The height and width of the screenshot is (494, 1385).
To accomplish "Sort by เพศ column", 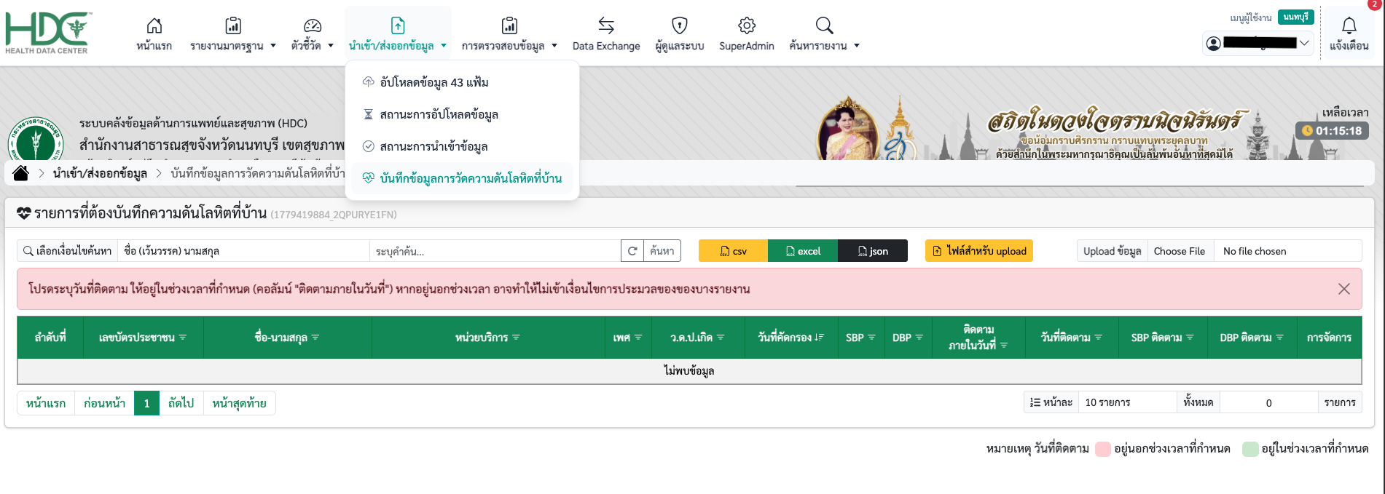I will pos(628,338).
